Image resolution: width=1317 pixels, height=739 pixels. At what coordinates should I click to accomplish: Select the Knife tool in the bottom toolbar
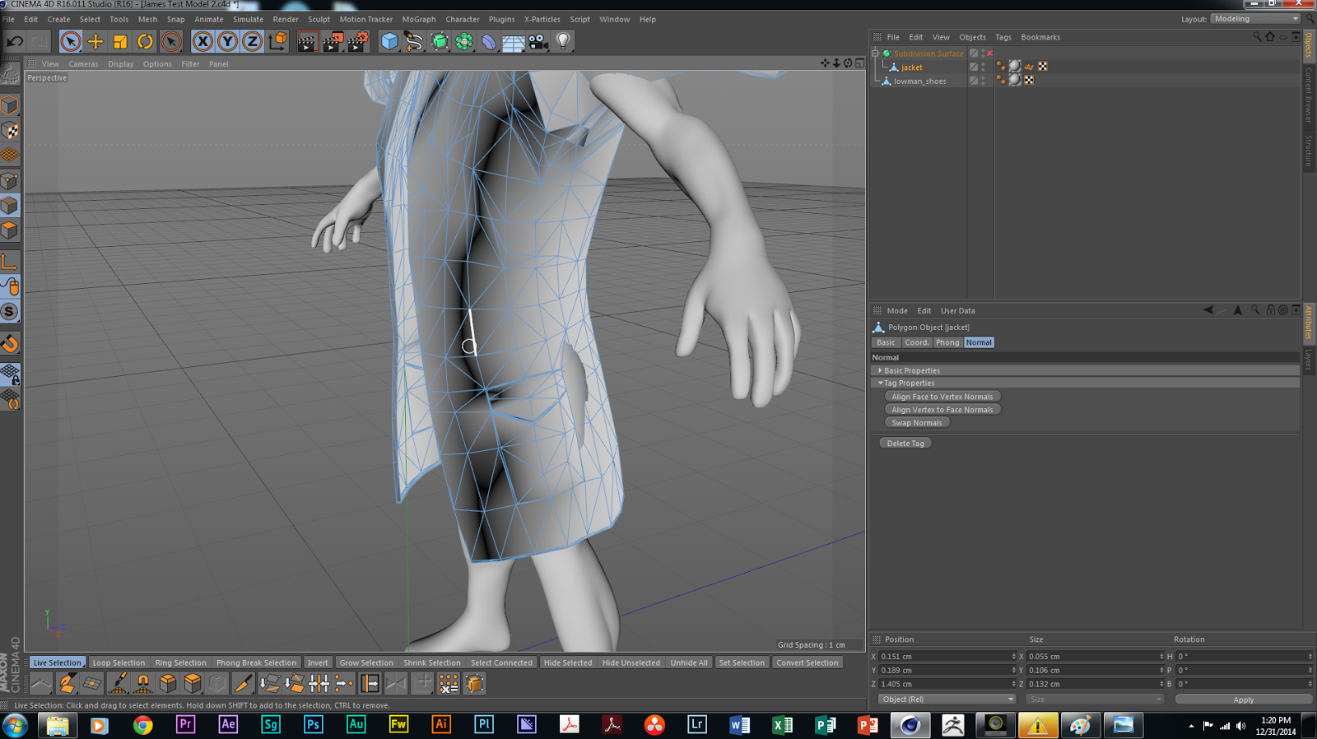243,683
